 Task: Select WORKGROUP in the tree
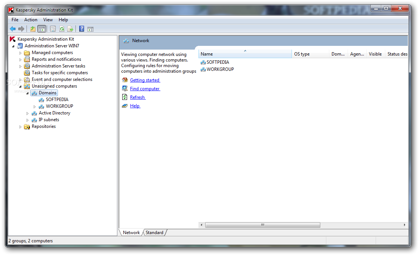pyautogui.click(x=59, y=106)
